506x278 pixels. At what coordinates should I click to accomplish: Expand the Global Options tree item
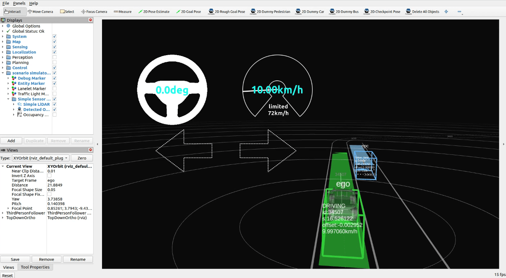point(2,26)
